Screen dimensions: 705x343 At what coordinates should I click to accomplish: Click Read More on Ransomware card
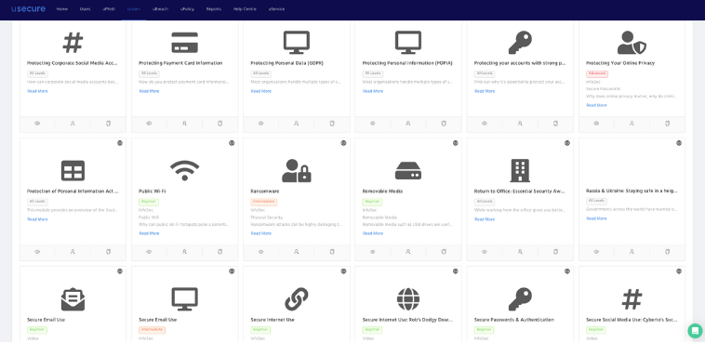coord(260,233)
